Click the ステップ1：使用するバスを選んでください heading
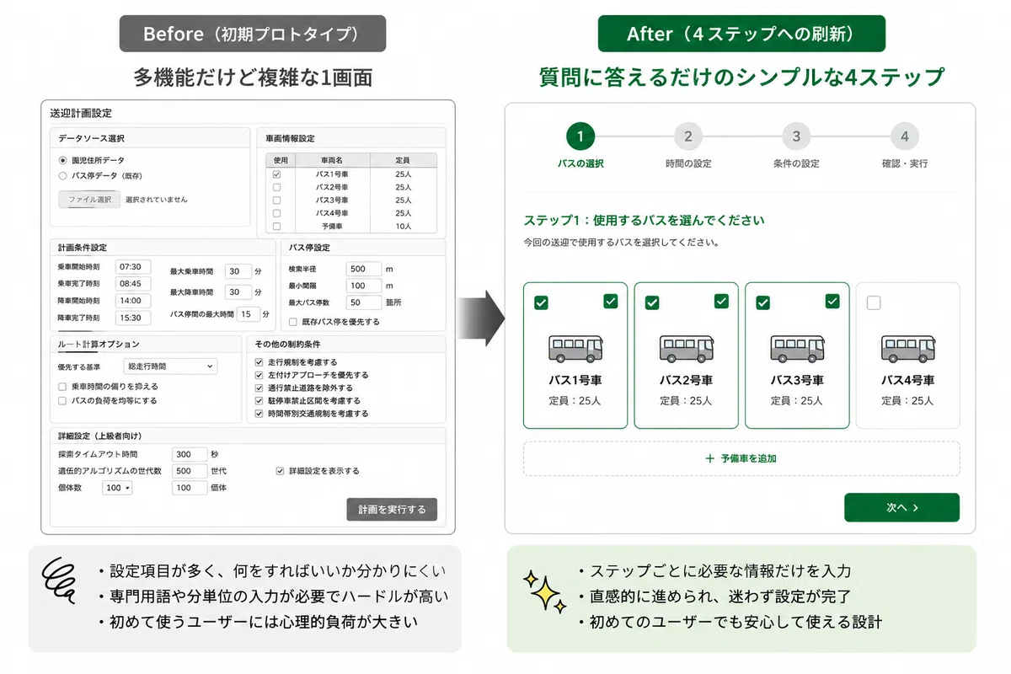 pos(644,221)
